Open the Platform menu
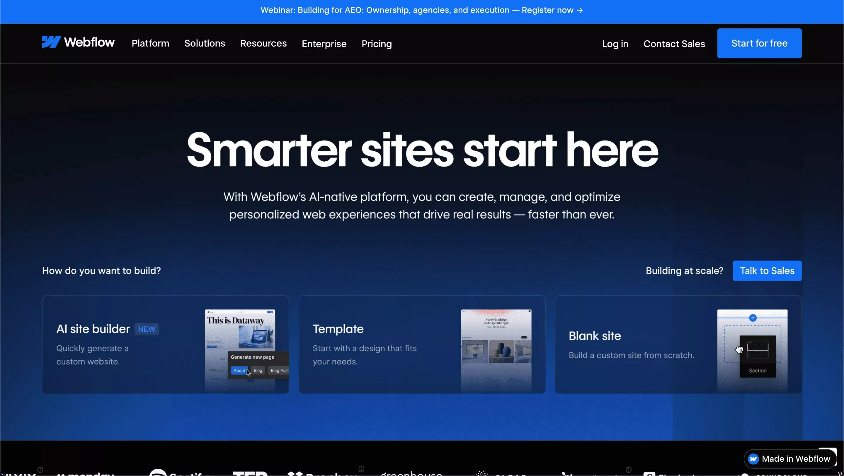The width and height of the screenshot is (844, 476). tap(150, 43)
